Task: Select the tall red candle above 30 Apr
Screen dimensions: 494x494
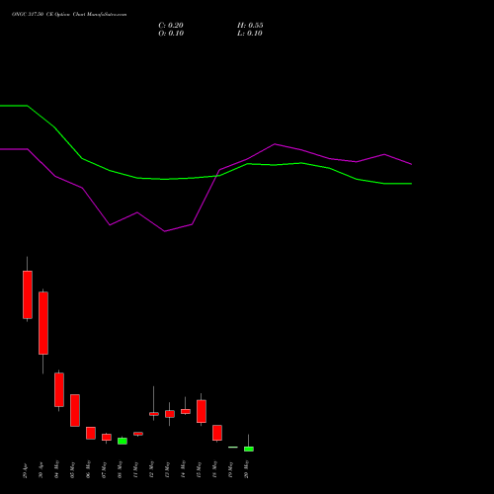Action: tap(43, 323)
